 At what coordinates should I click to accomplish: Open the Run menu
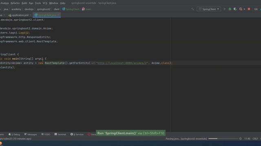click(31, 3)
